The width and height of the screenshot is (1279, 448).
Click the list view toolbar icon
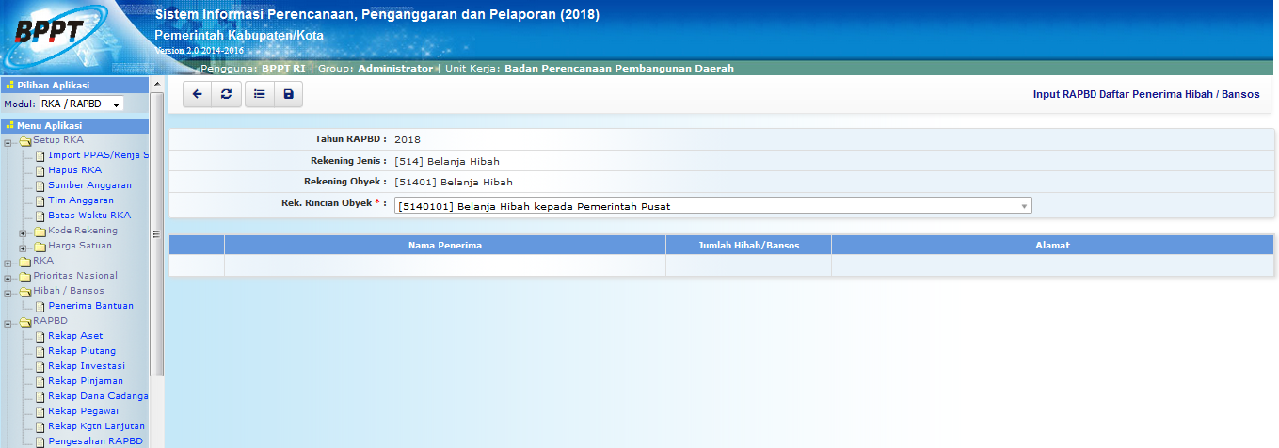259,94
